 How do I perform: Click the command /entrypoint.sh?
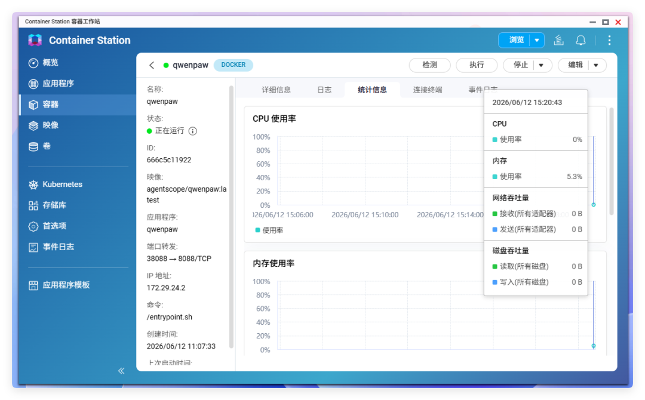[170, 317]
